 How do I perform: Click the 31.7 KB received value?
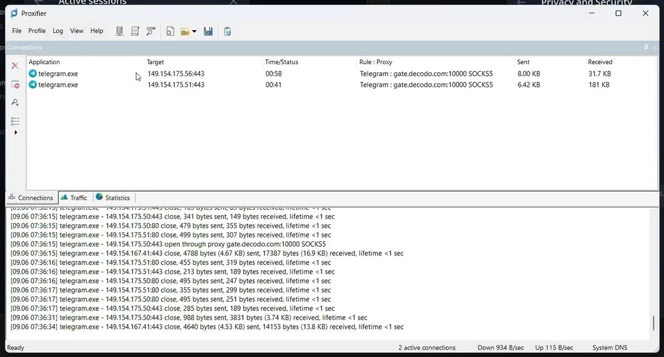click(599, 73)
